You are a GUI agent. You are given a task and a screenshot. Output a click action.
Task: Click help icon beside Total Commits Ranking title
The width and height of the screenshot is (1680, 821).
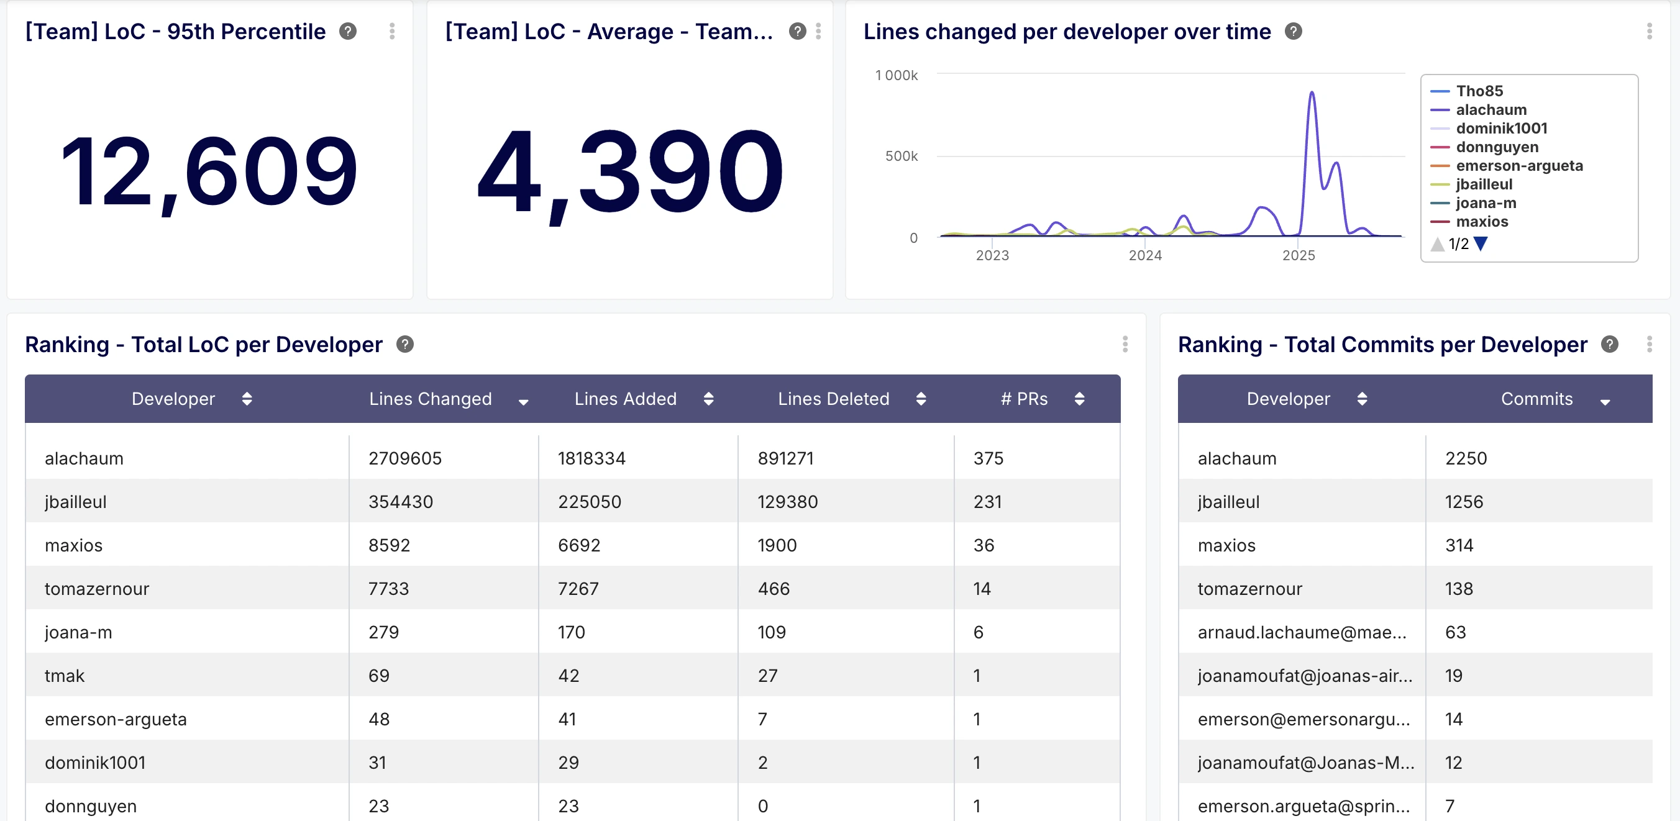tap(1610, 344)
